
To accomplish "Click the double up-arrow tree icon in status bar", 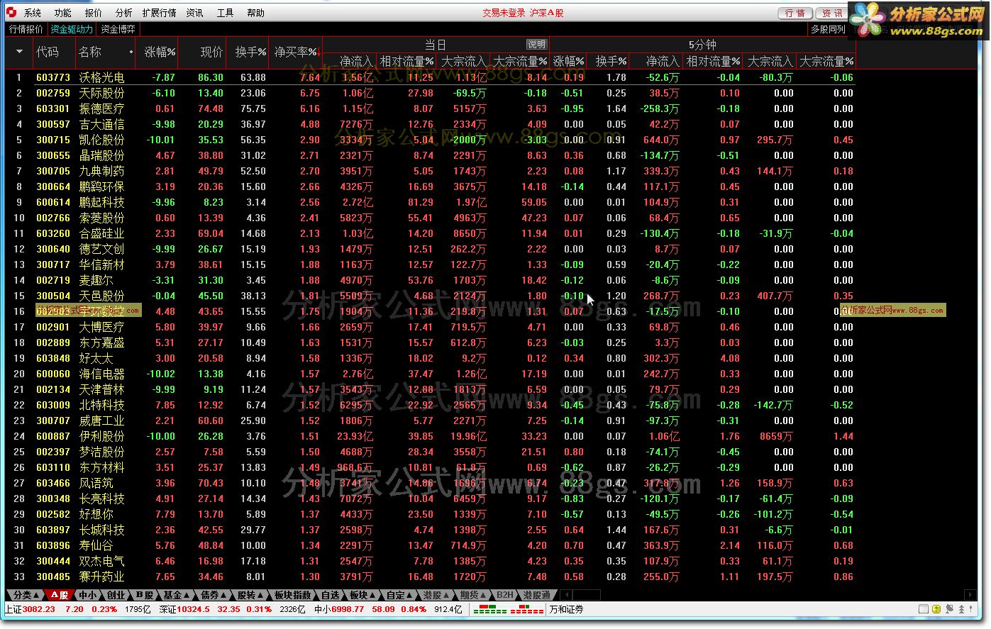I will click(x=961, y=609).
